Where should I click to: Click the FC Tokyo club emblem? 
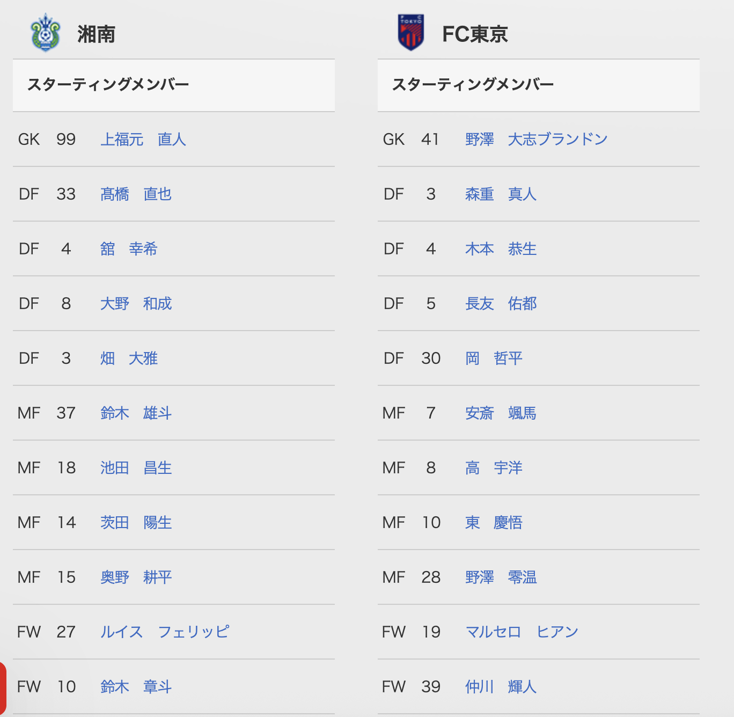click(x=411, y=33)
